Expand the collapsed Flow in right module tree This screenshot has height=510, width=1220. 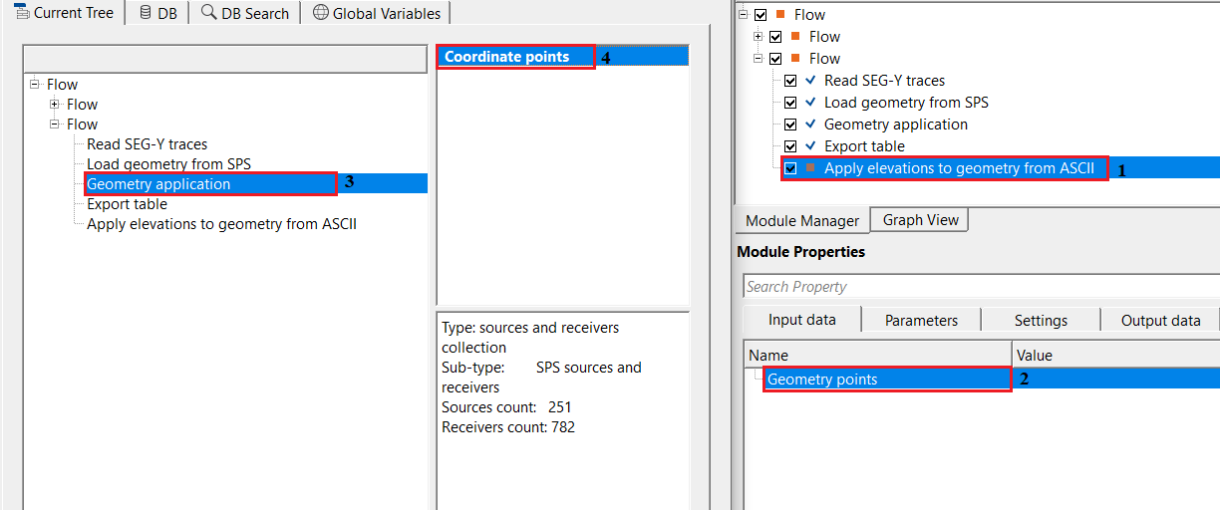click(759, 37)
